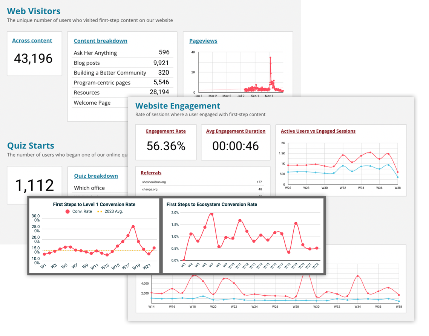This screenshot has width=429, height=336.
Task: Click the 1,112 quiz starts value
Action: 34,185
